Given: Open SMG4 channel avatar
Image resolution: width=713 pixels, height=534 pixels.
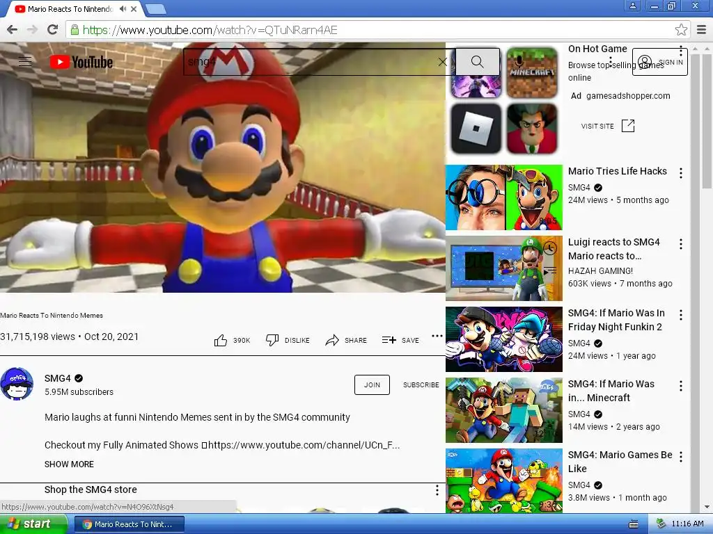Looking at the screenshot, I should click(17, 384).
